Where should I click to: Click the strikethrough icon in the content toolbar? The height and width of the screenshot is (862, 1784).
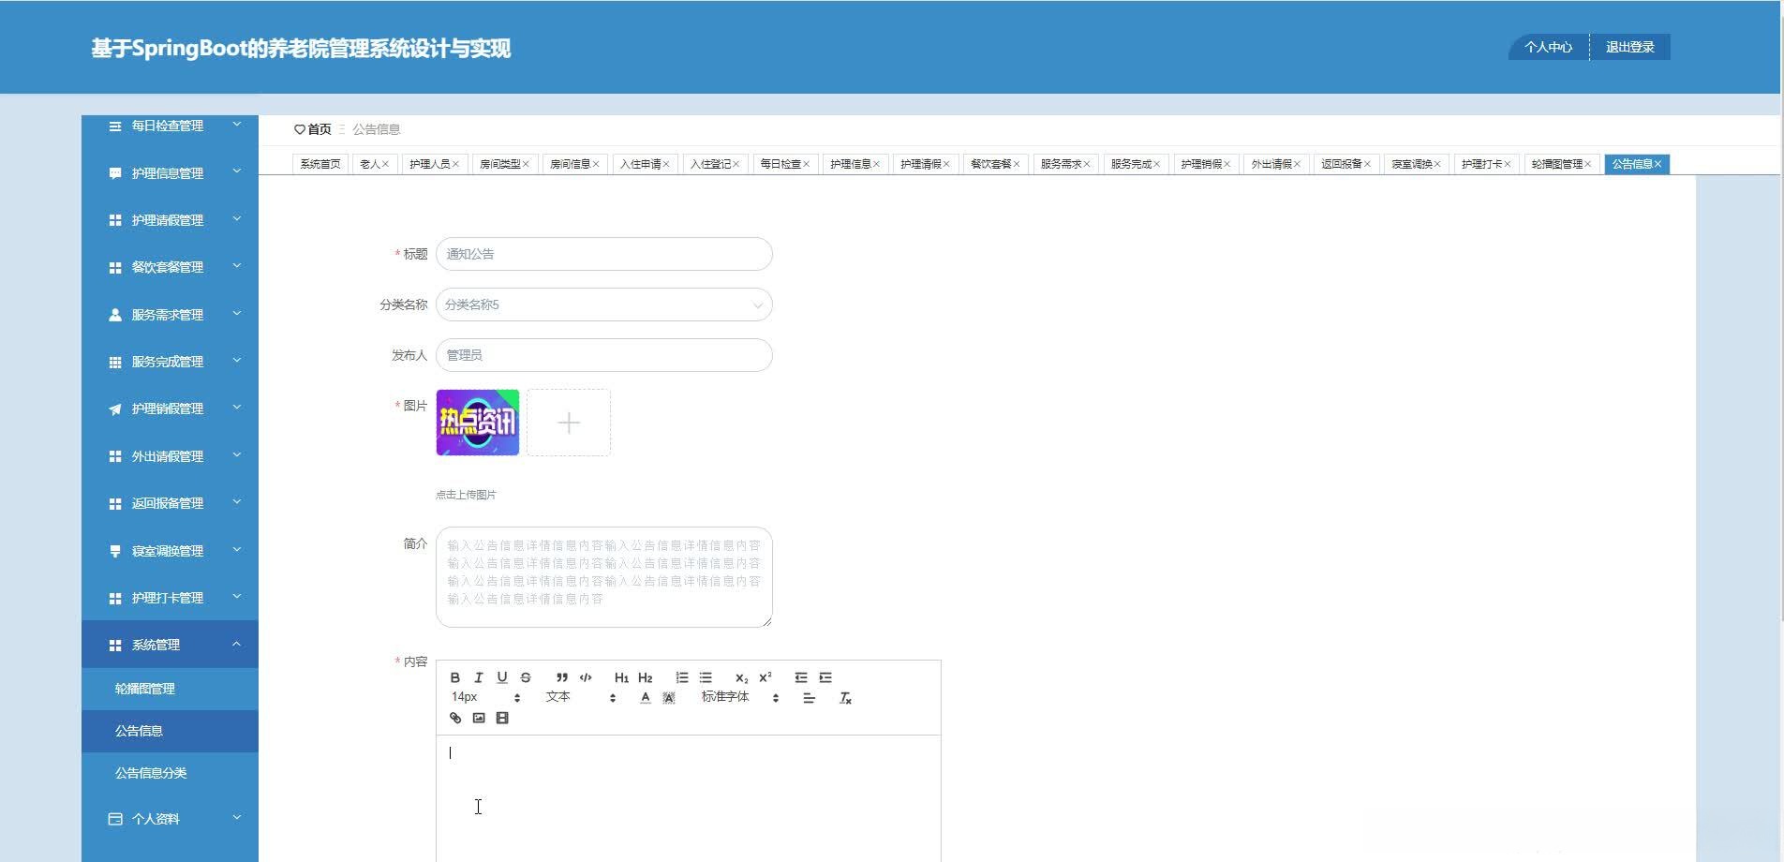point(526,677)
